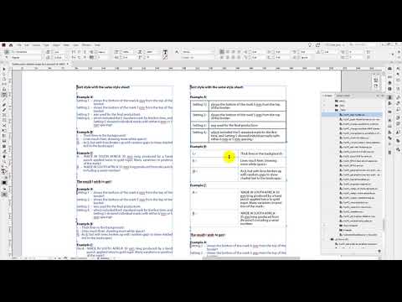Click the leading value field

60,57
